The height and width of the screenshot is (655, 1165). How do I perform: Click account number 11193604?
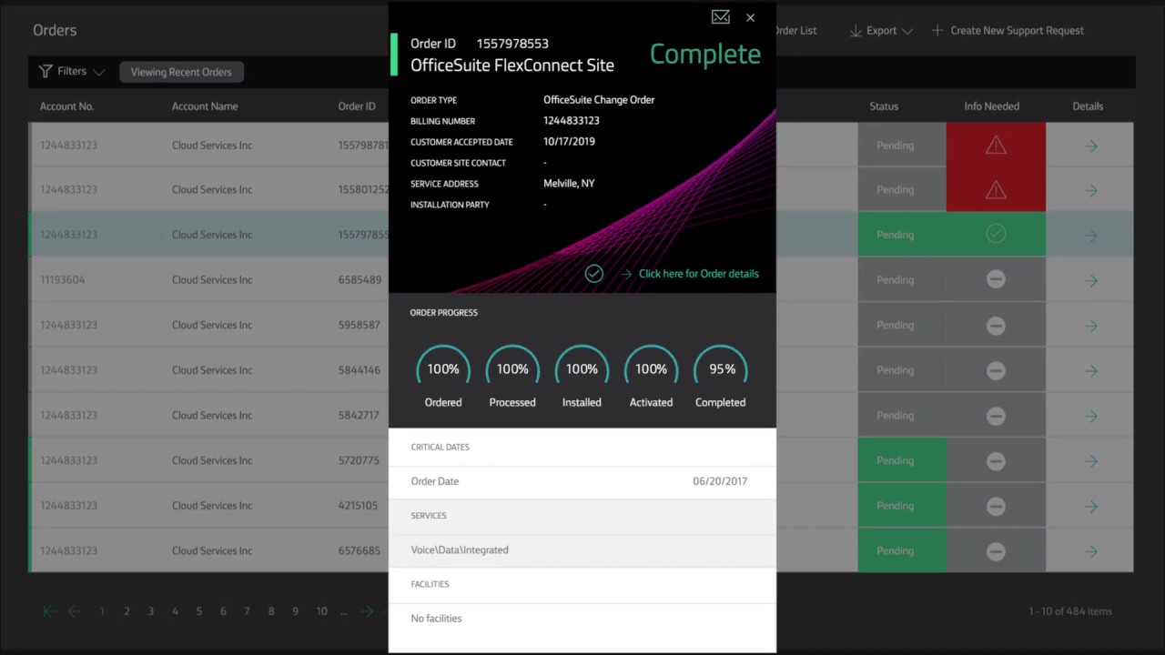62,280
